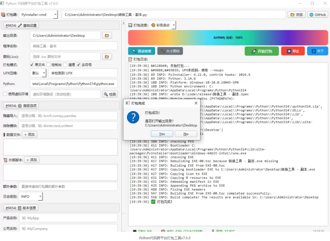
Task: Close the 打包完成 dialog
Action: click(x=196, y=103)
